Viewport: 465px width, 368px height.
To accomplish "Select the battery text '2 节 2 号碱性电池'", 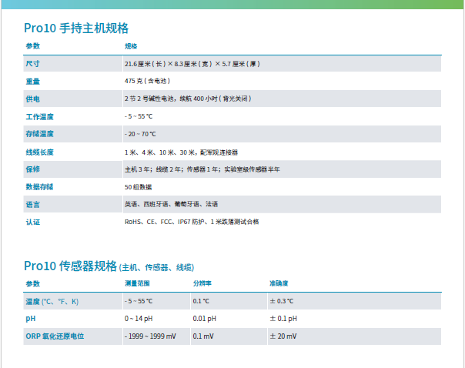I will [x=149, y=99].
